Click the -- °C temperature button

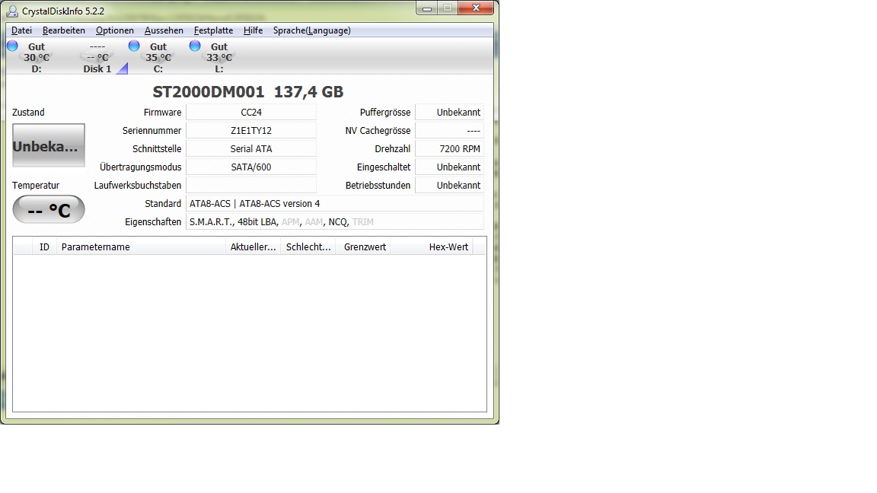tap(49, 210)
